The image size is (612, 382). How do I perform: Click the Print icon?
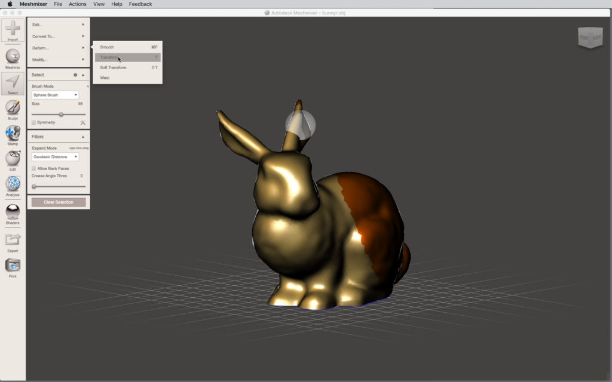click(x=13, y=266)
